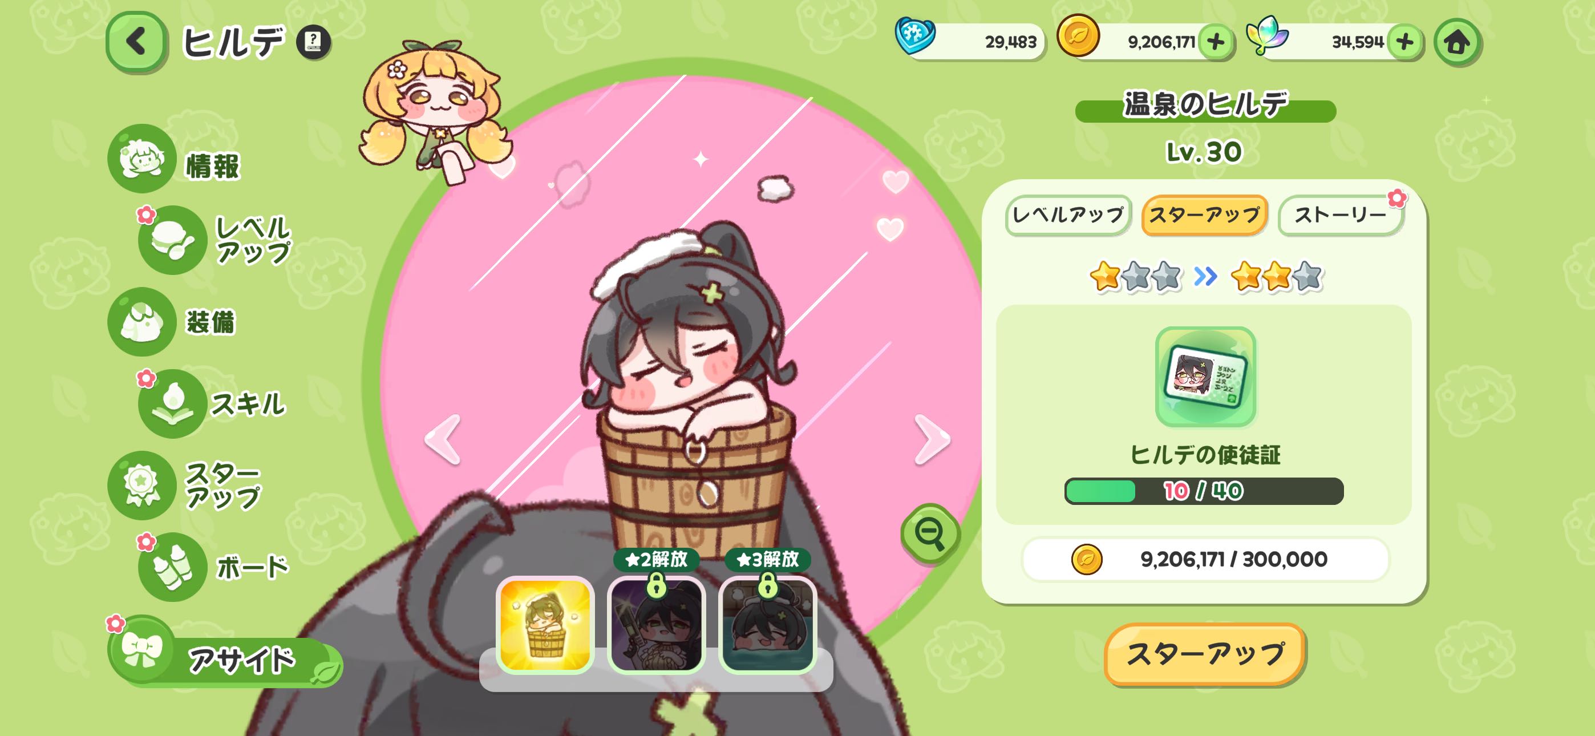Return to home via house icon

[x=1456, y=42]
